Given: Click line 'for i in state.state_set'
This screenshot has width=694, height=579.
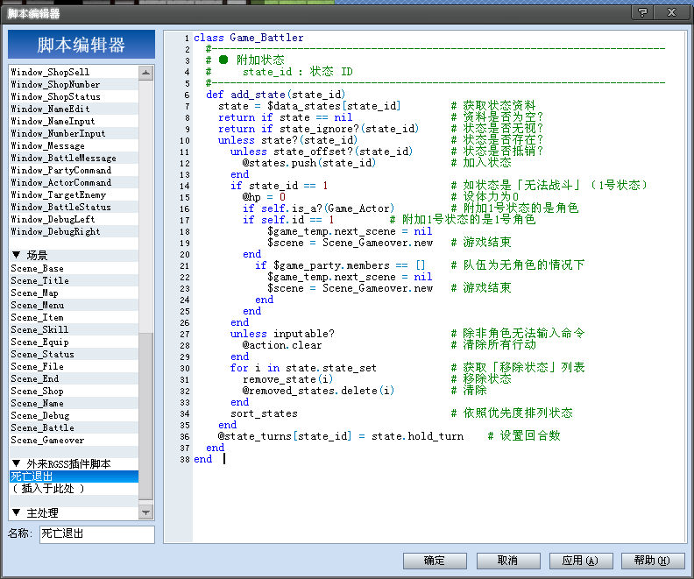Looking at the screenshot, I should click(303, 368).
